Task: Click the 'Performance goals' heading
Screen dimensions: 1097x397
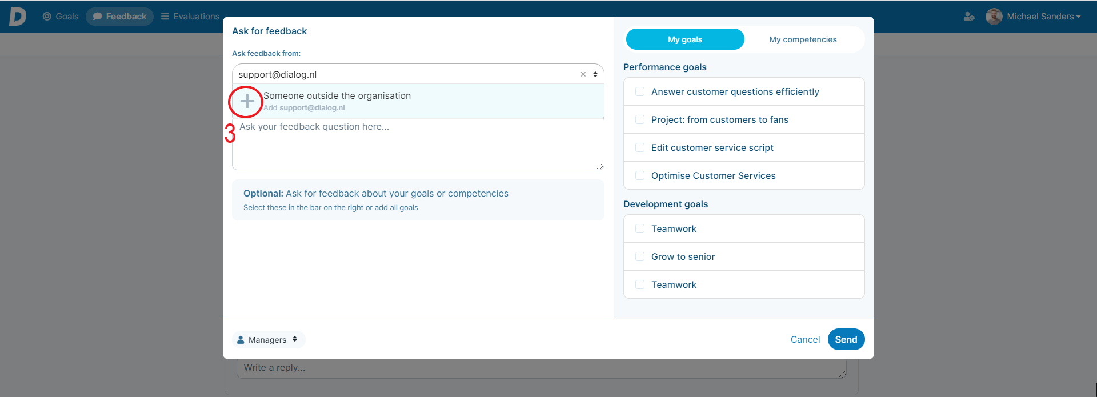Action: point(665,67)
